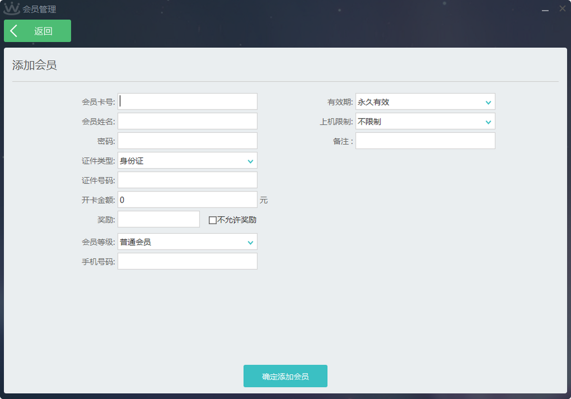
Task: Focus the 奖励 input box
Action: point(158,219)
